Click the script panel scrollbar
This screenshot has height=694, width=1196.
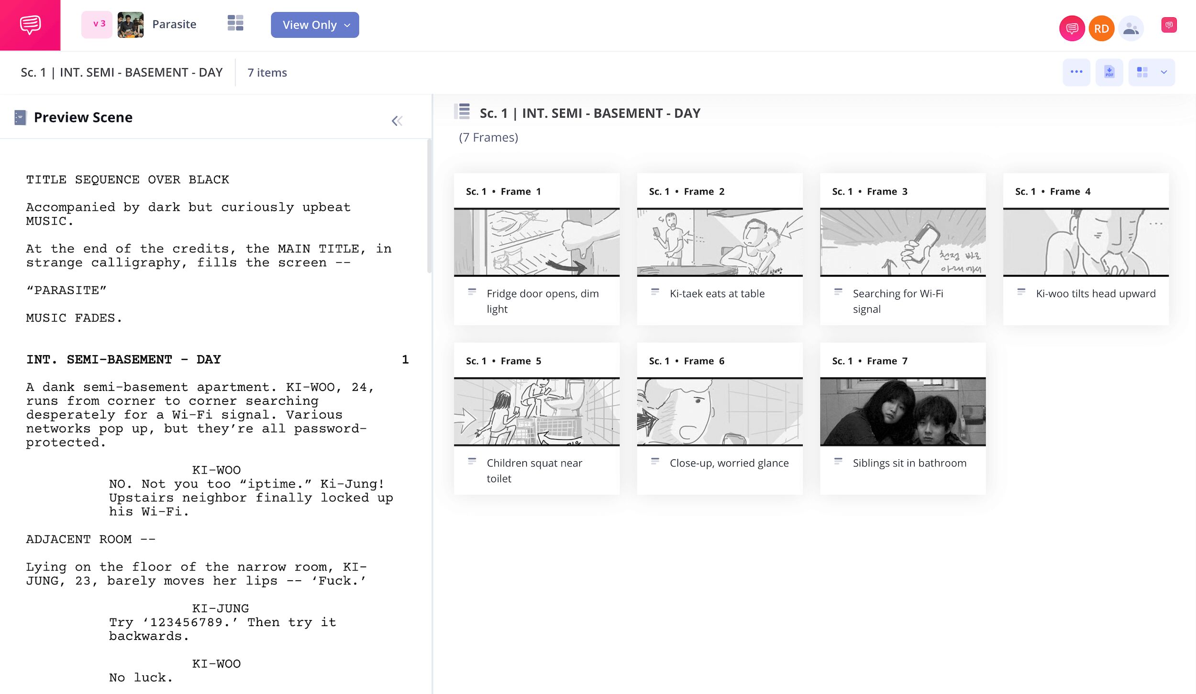[x=429, y=206]
